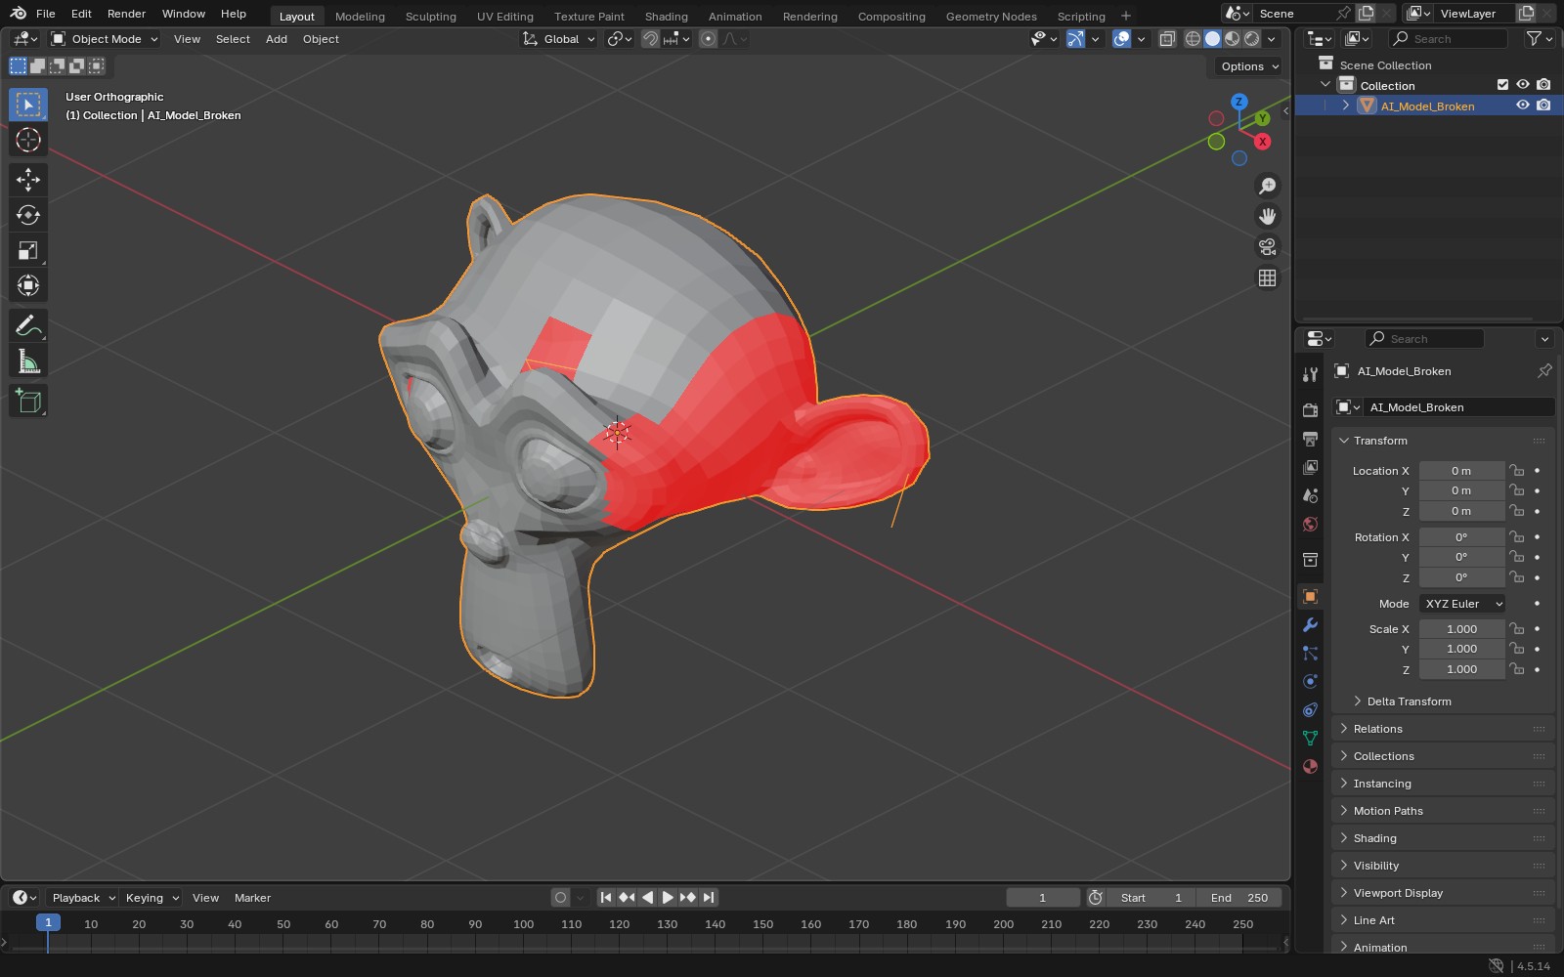This screenshot has width=1564, height=977.
Task: Click the Options button in viewport
Action: tap(1248, 66)
